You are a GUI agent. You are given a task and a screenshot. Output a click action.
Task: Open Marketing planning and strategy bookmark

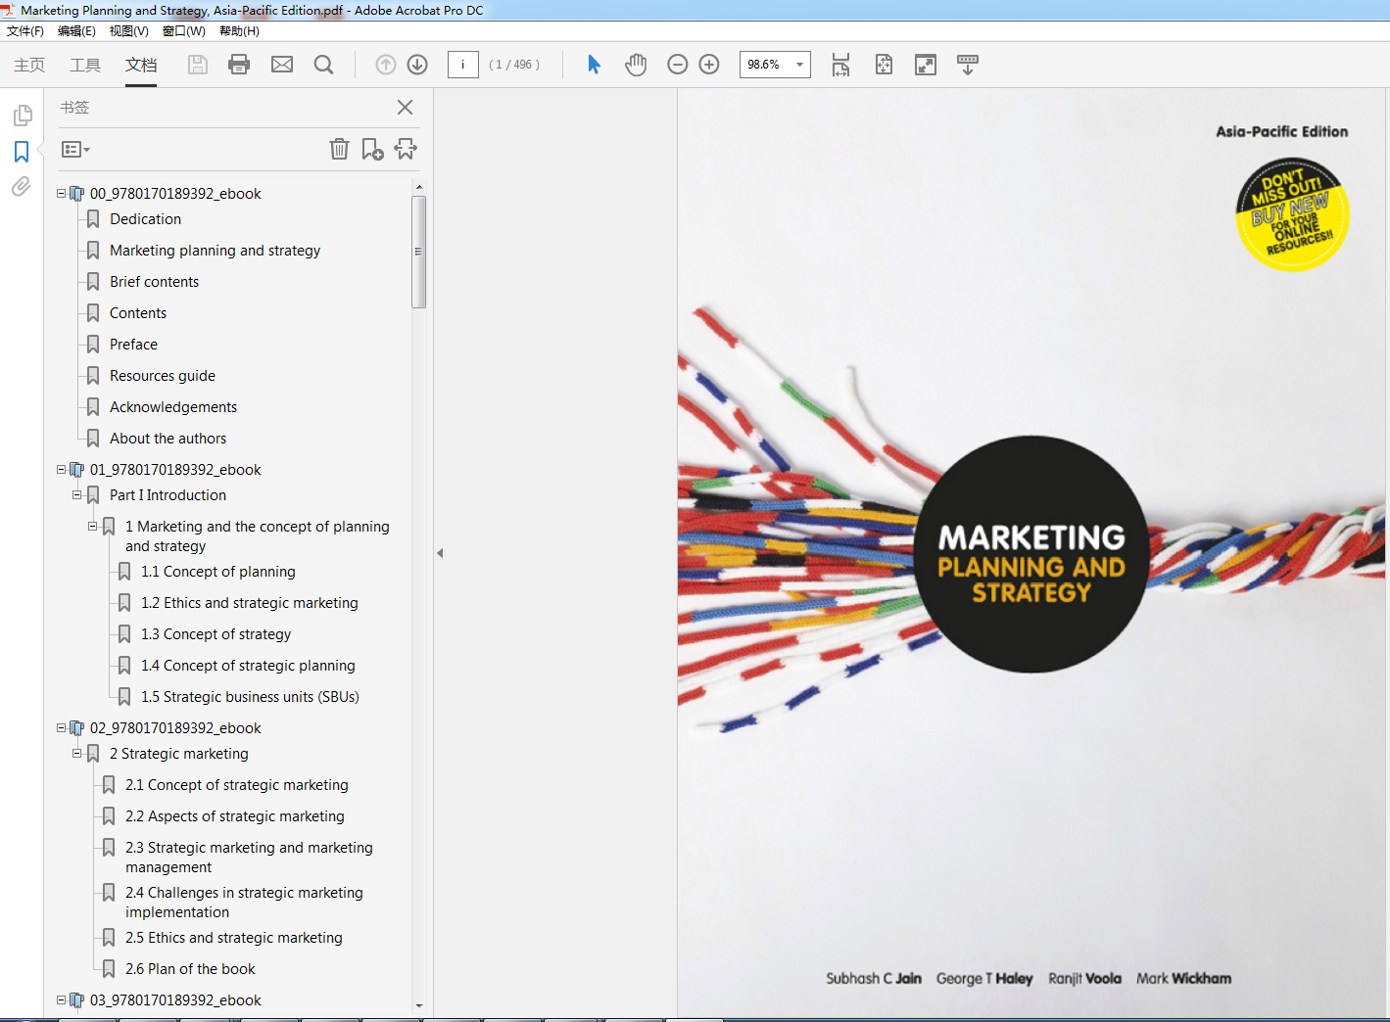(215, 251)
